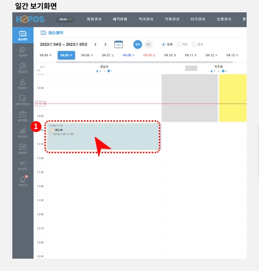Select the 개인 radio button
The width and height of the screenshot is (259, 271).
pos(179,44)
